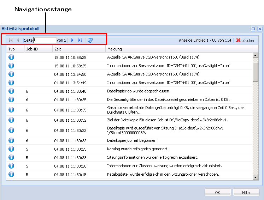This screenshot has height=200, width=264.
Task: Select message about Katalogdatei in Sitzungsordner verschoben
Action: point(163,174)
